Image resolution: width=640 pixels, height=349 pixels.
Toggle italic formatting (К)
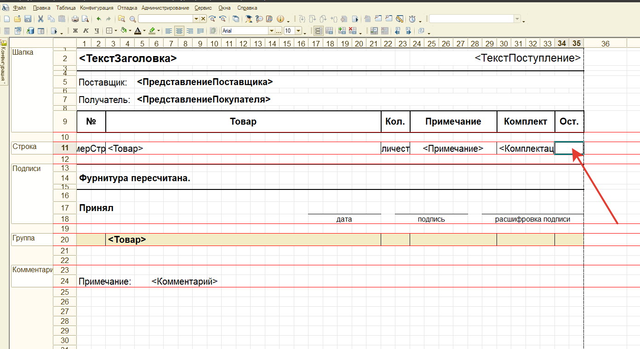pyautogui.click(x=86, y=31)
